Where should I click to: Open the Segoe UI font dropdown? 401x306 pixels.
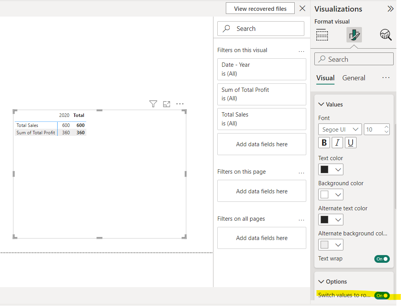click(x=340, y=129)
